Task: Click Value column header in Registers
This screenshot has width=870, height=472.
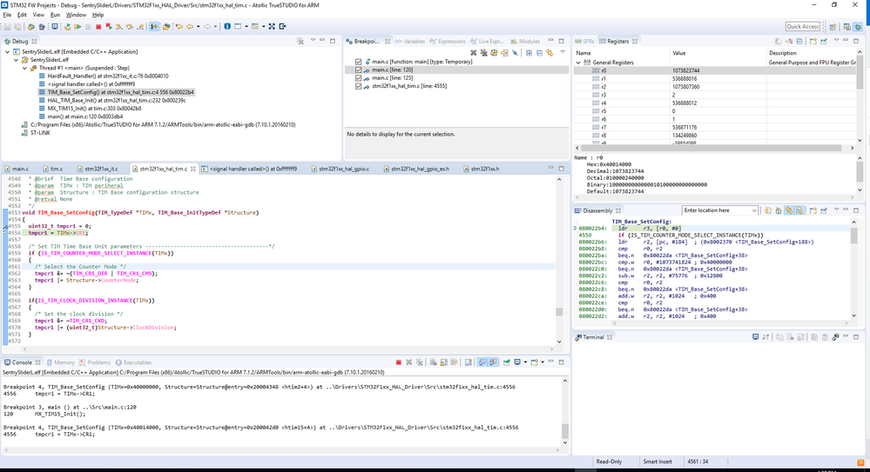Action: pos(678,53)
